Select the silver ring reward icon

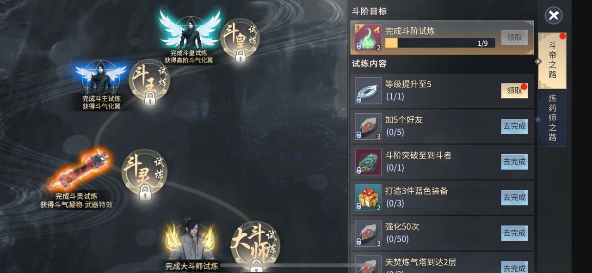tap(368, 90)
